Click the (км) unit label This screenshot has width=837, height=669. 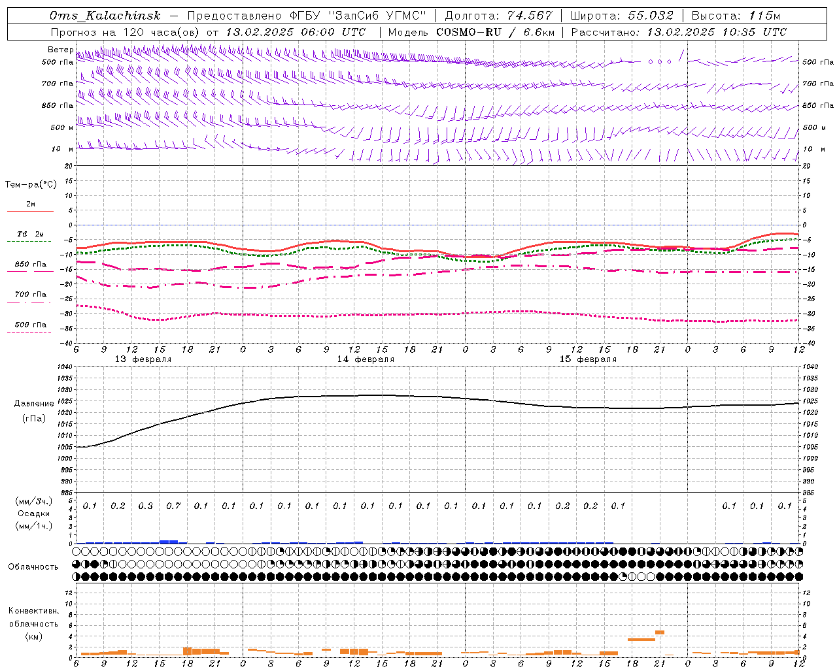[33, 637]
